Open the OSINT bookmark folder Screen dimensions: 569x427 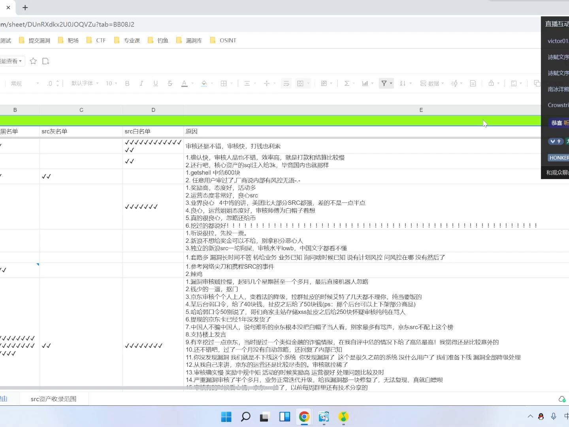[x=223, y=40]
